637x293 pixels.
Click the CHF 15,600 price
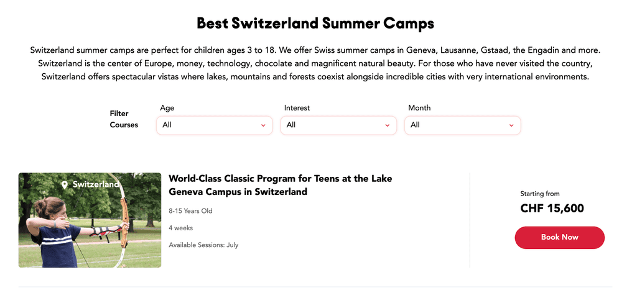pos(552,209)
